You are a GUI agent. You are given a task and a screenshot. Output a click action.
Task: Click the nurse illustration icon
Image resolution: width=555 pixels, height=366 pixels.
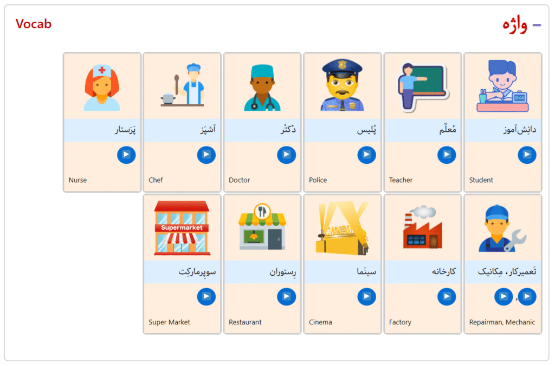(x=102, y=87)
